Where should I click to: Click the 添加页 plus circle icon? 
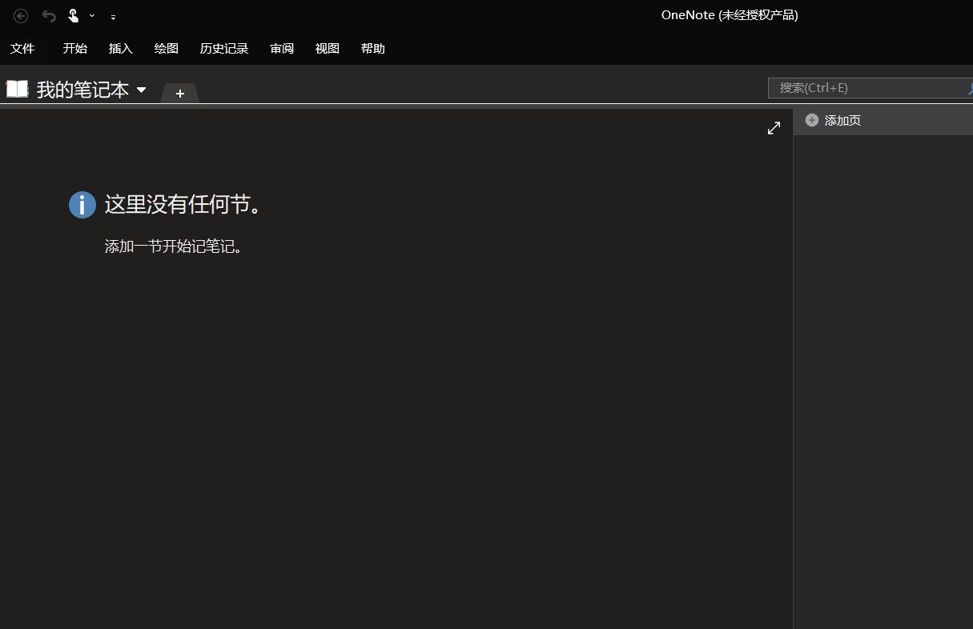point(812,120)
